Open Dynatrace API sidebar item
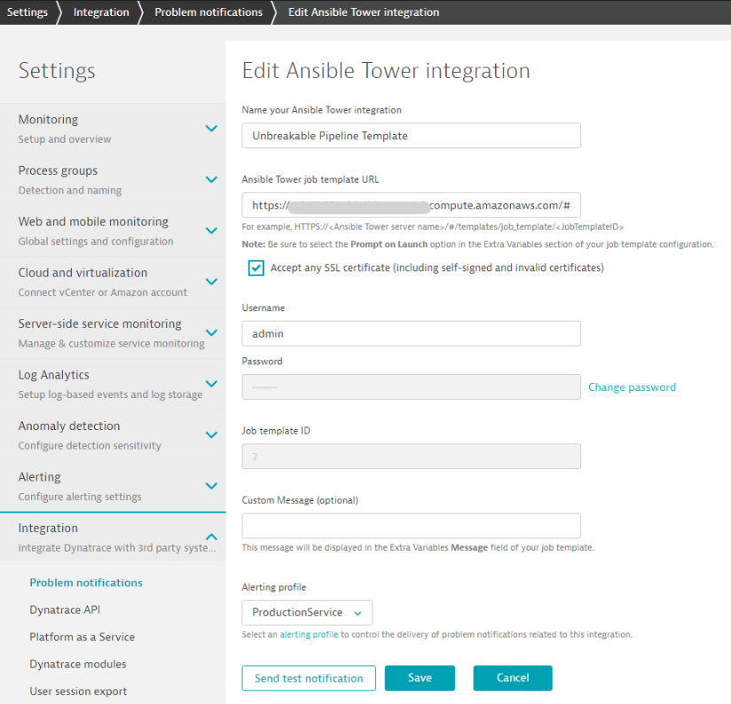The height and width of the screenshot is (704, 731). click(x=65, y=609)
